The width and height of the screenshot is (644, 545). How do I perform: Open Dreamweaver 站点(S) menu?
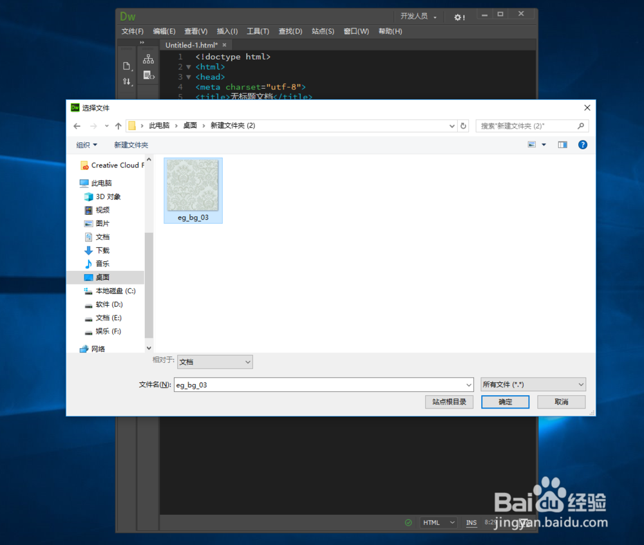click(323, 31)
